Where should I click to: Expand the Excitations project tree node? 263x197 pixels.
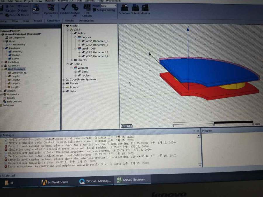[x=2, y=62]
